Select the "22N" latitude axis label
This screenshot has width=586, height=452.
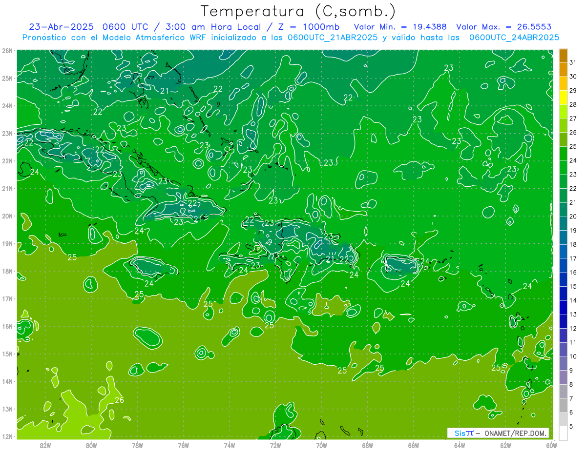(x=7, y=161)
